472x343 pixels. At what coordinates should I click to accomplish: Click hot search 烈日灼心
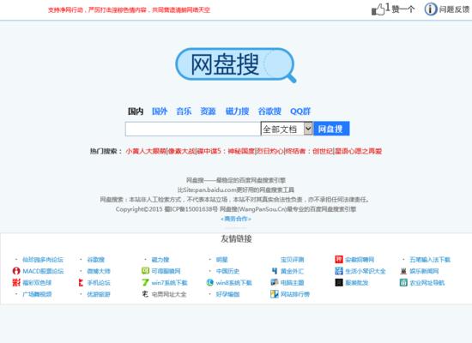tap(269, 151)
